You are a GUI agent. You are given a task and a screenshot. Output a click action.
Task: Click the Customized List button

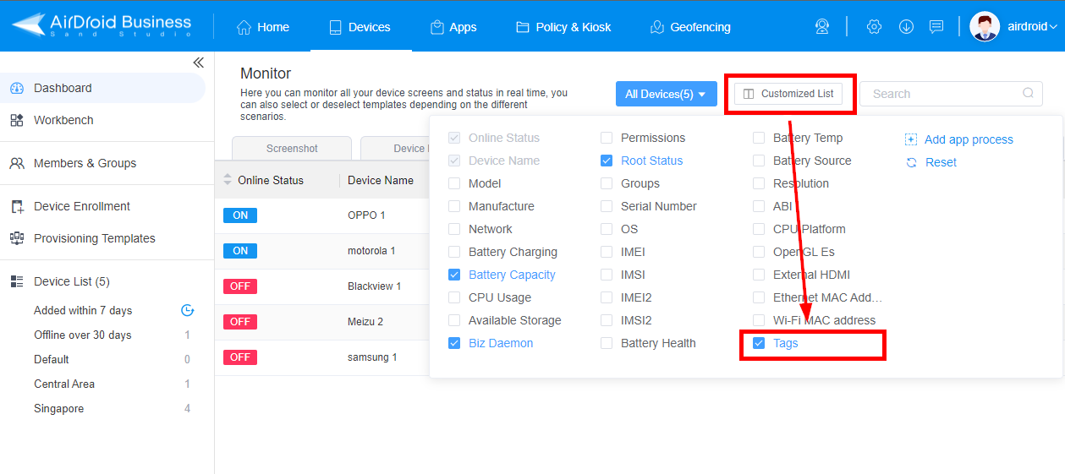[x=788, y=94]
